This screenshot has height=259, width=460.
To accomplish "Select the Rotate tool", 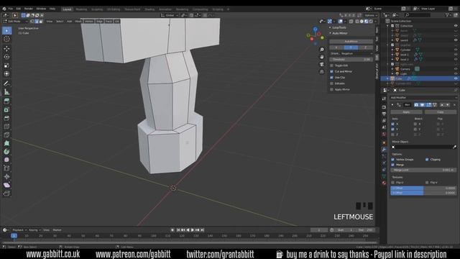I will (6, 57).
